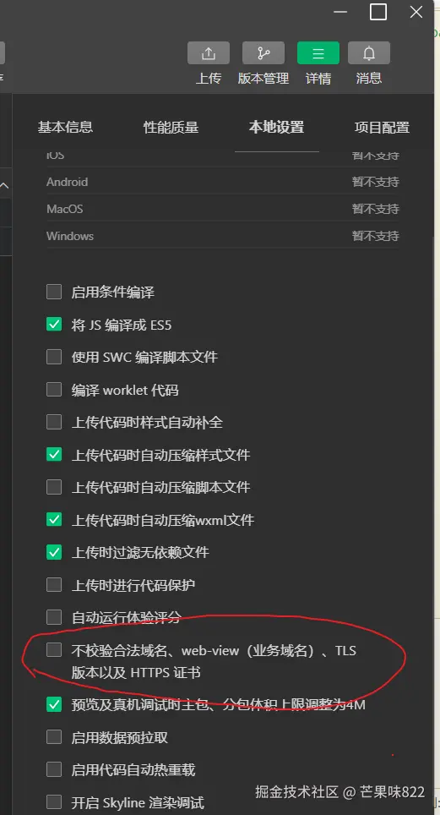Open the 消息 notification bell icon
Viewport: 440px width, 815px height.
point(369,53)
